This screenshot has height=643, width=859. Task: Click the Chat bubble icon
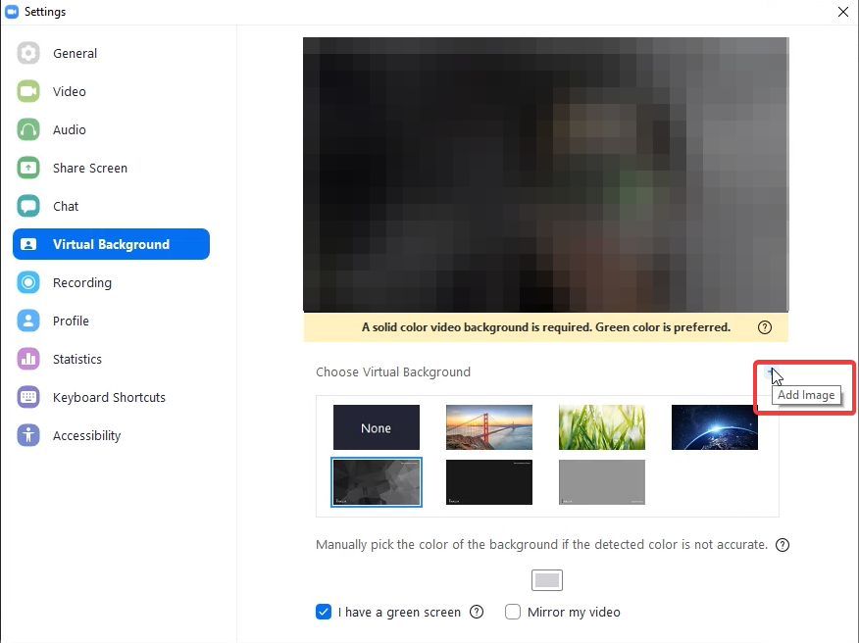27,206
